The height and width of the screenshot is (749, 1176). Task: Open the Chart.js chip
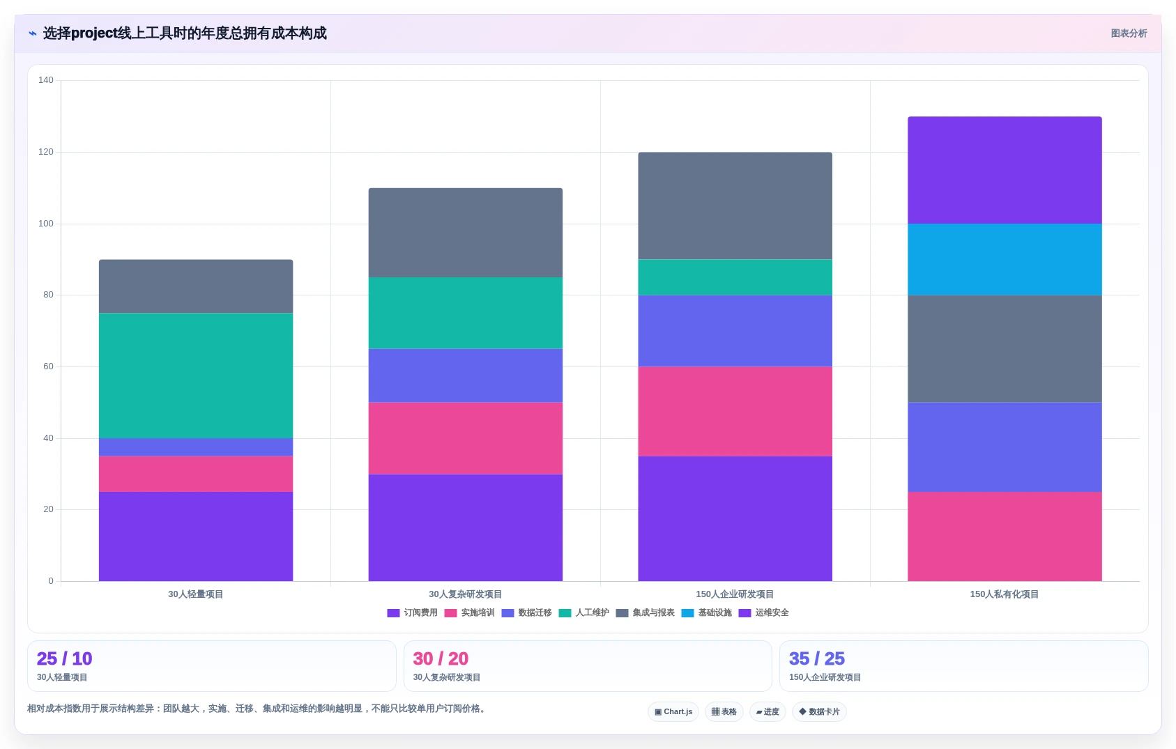[x=673, y=711]
